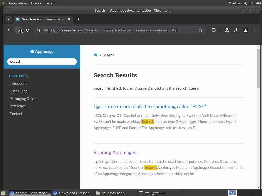The height and width of the screenshot is (196, 262).
Task: Click the Search Results heading
Action: click(115, 75)
